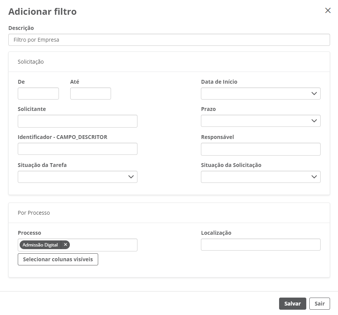Expand the Prazo dropdown

[261, 121]
